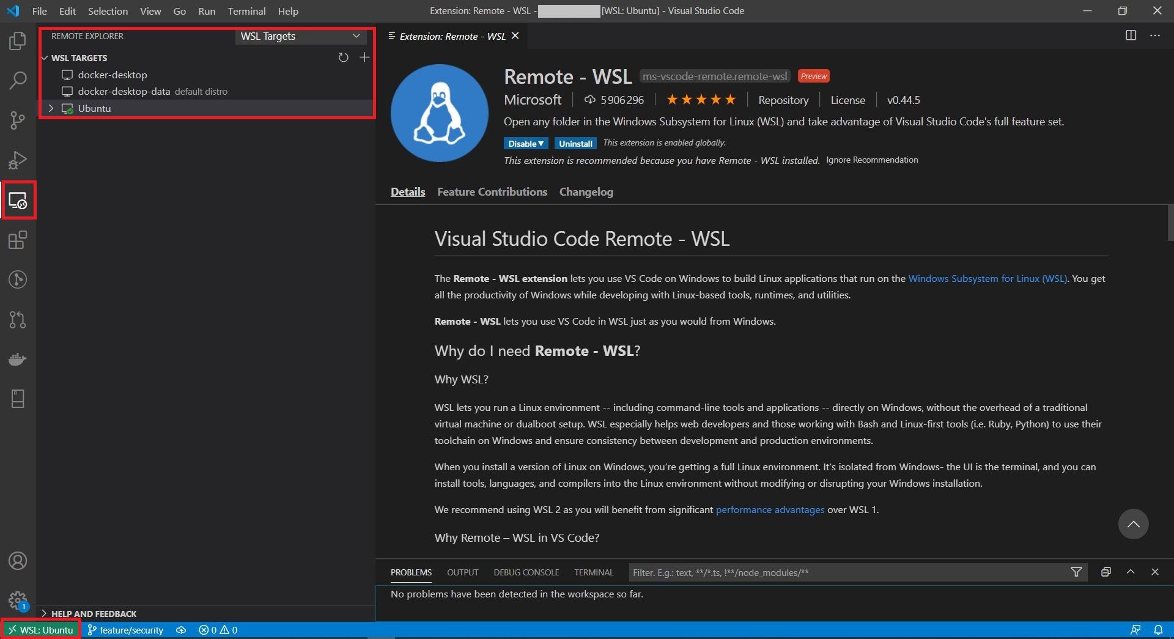Open the Terminal menu
1174x639 pixels.
(246, 11)
